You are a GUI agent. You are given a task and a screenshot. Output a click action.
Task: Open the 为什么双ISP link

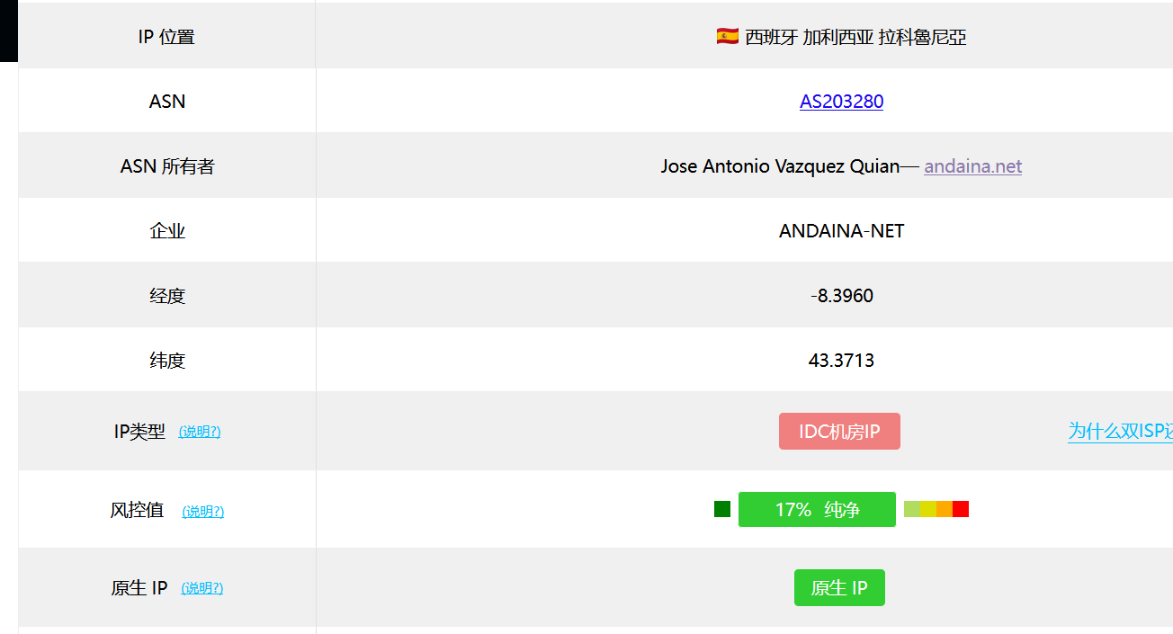coord(1120,431)
